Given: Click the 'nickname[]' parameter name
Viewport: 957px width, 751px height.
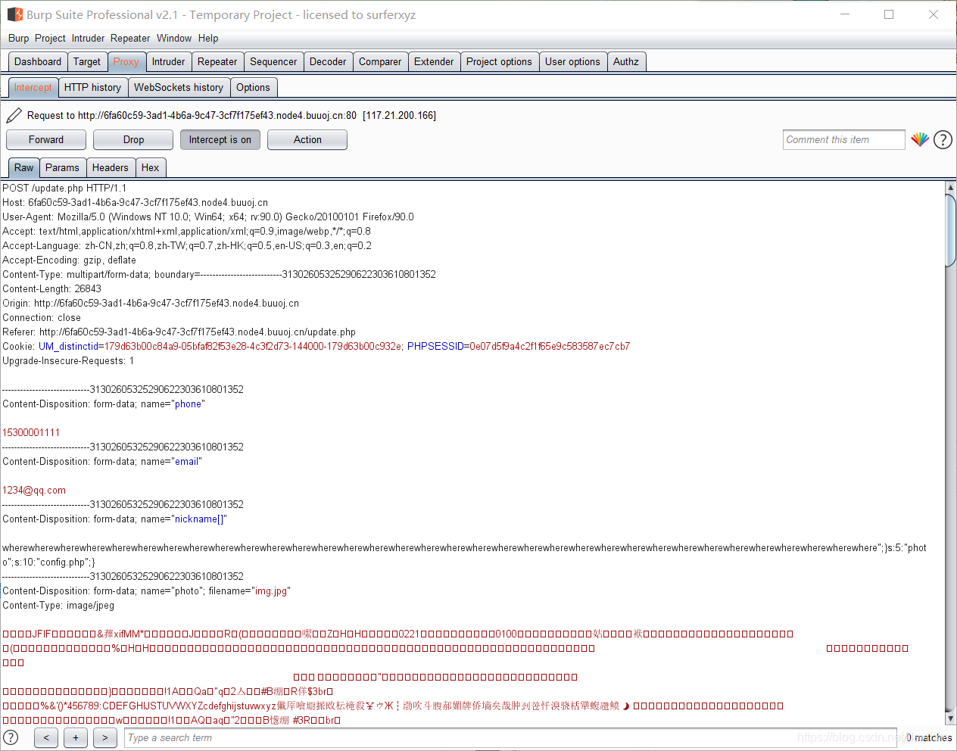Looking at the screenshot, I should (x=199, y=519).
